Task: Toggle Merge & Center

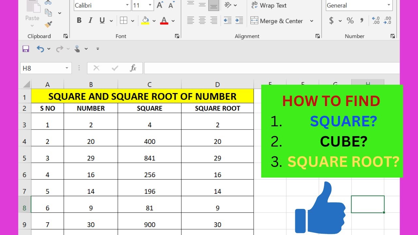Action: [277, 21]
